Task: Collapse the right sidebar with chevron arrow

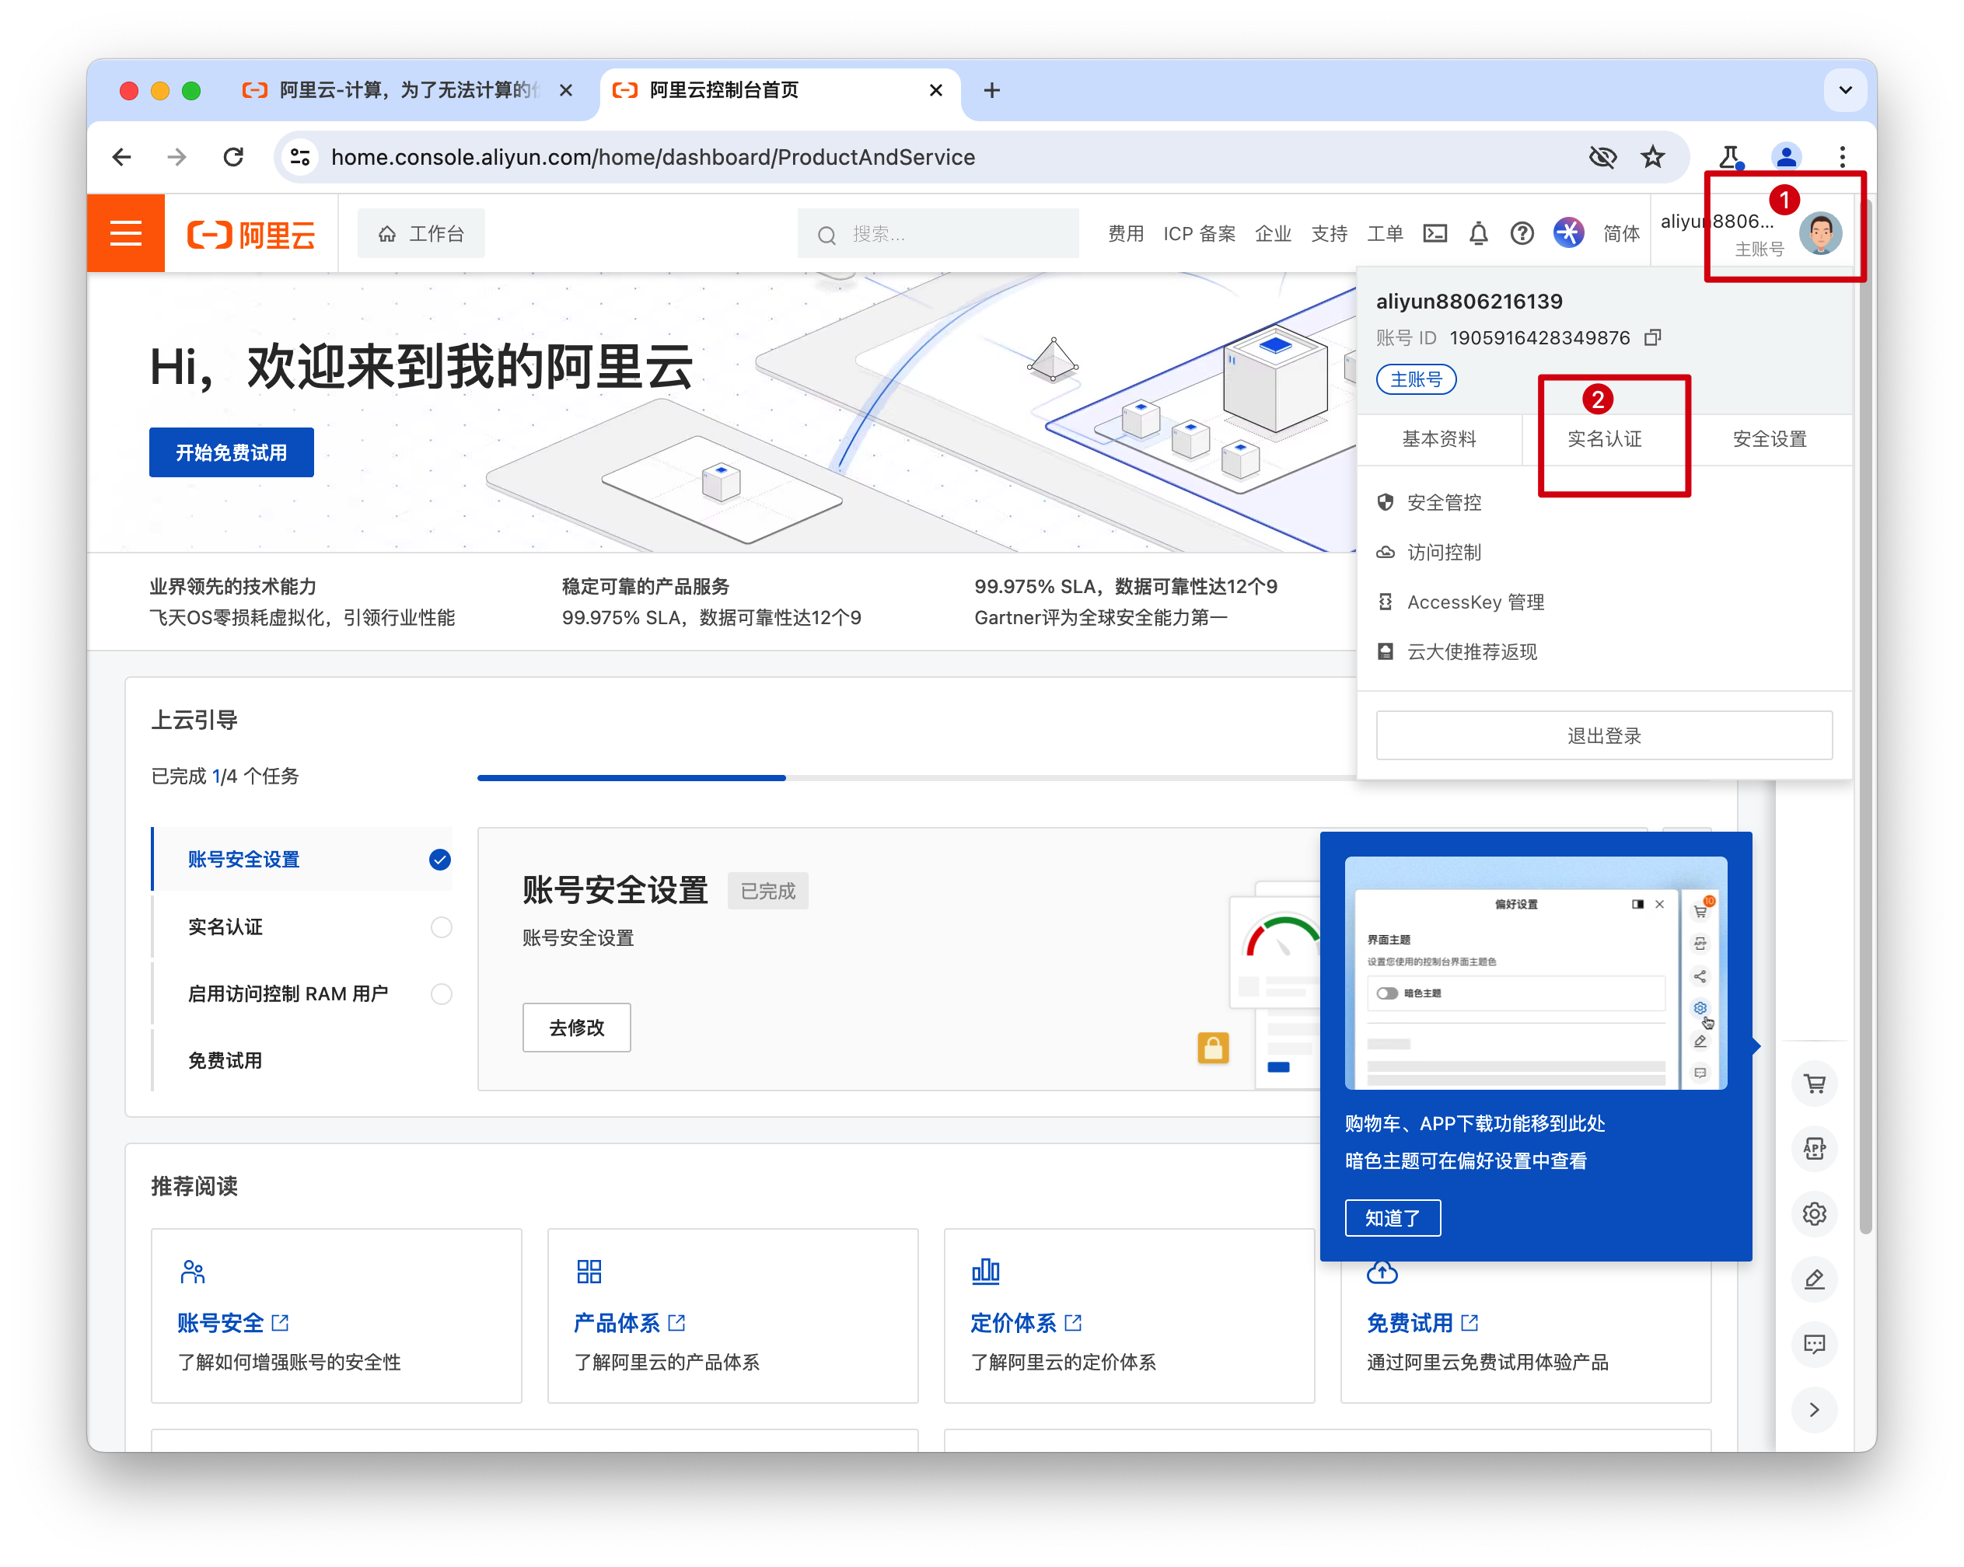Action: click(1815, 1409)
